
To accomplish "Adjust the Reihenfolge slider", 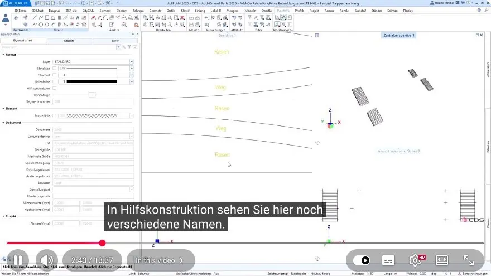I will (x=92, y=95).
